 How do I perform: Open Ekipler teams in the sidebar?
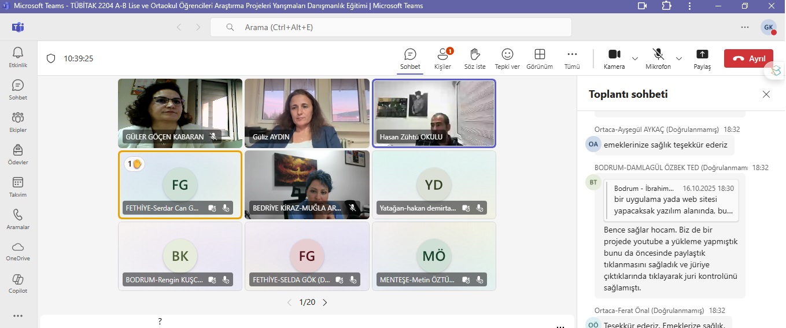point(18,122)
